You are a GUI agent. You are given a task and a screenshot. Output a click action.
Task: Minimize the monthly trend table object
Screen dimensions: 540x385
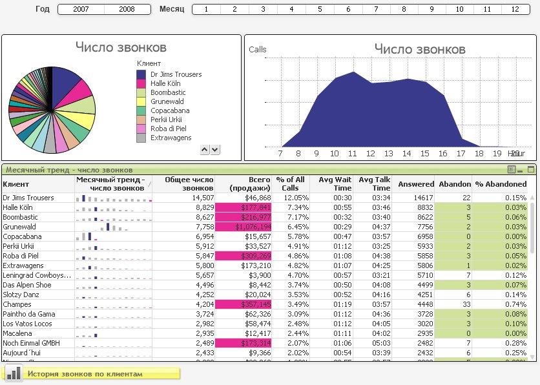(x=520, y=170)
